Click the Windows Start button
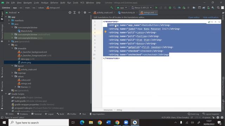 (x=4, y=122)
